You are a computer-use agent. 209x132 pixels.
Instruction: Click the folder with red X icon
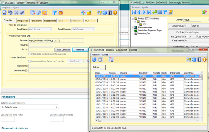pos(45,13)
